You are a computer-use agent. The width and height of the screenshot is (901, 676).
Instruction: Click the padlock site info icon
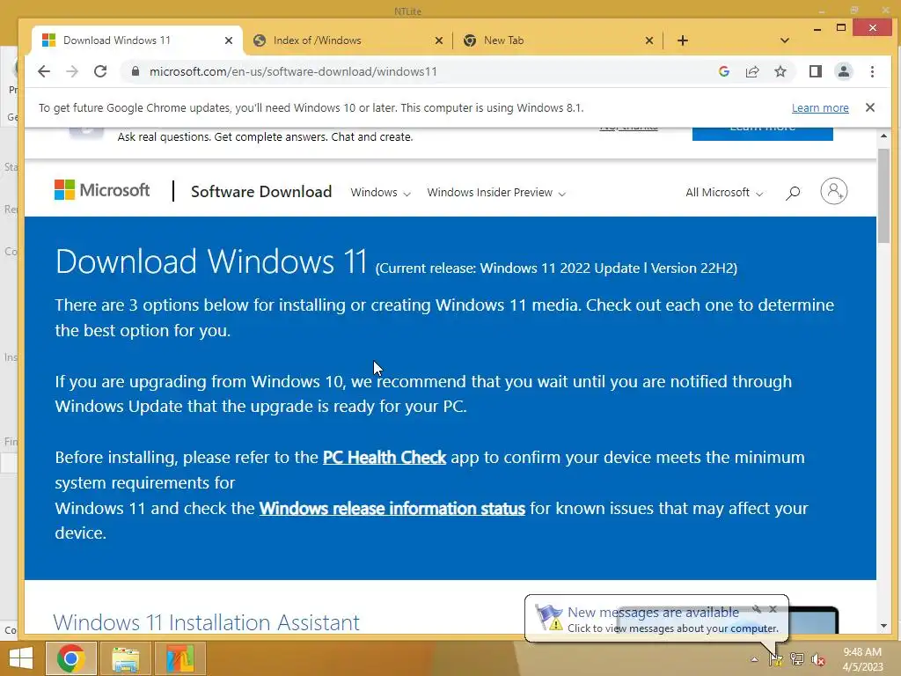tap(135, 71)
